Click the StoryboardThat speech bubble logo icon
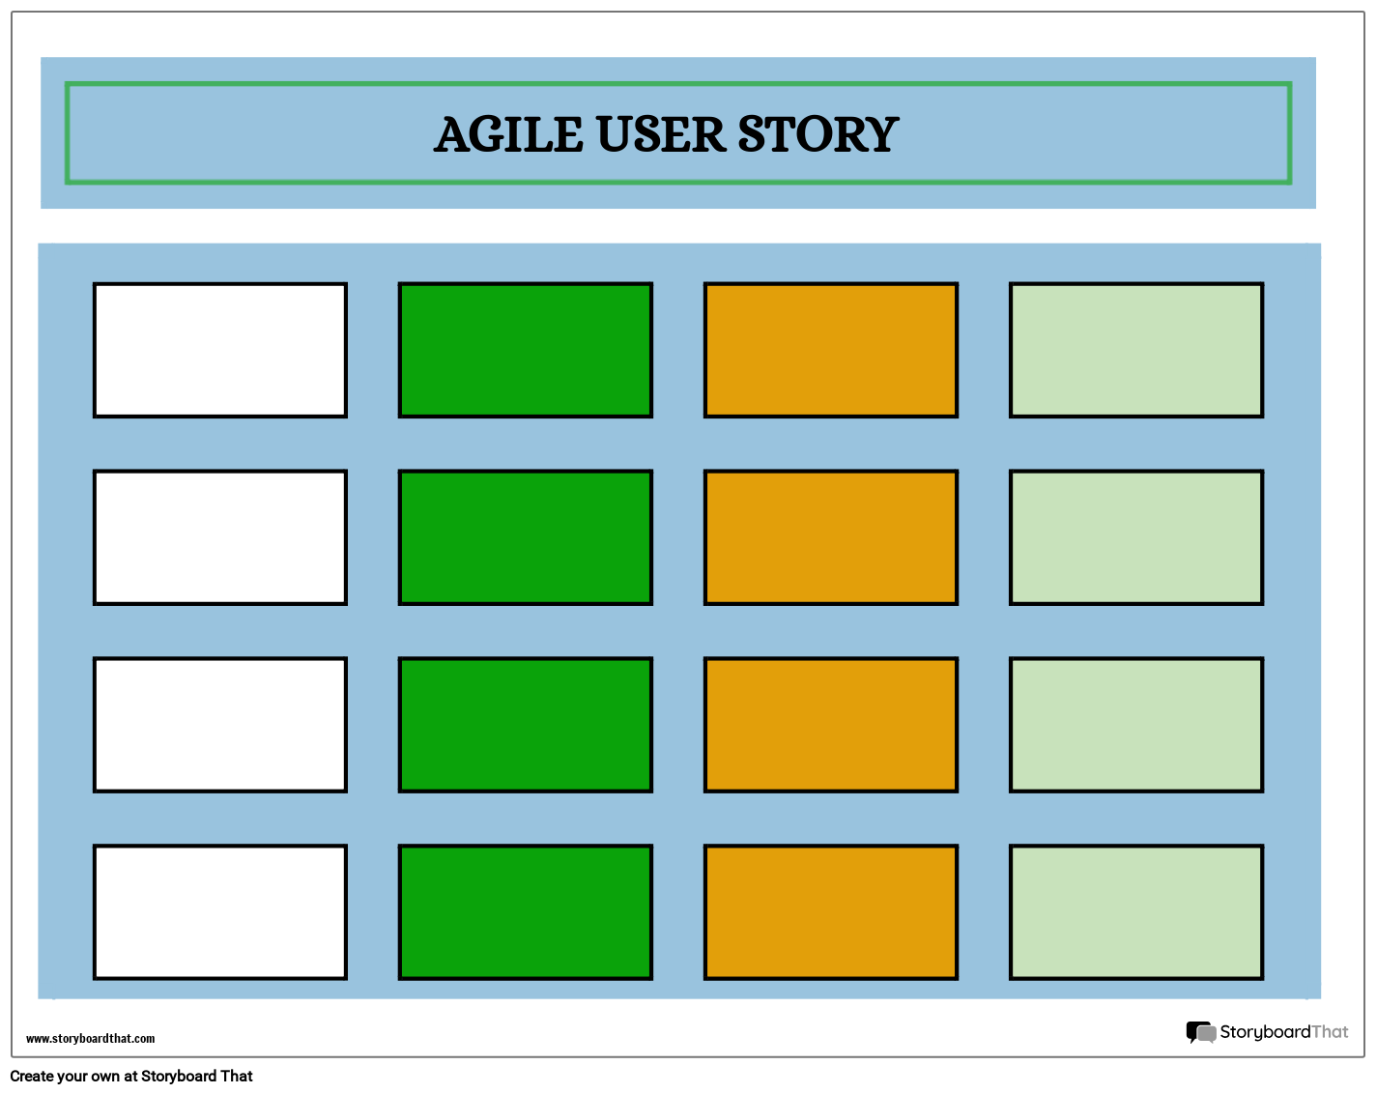This screenshot has height=1094, width=1377. [1201, 1033]
